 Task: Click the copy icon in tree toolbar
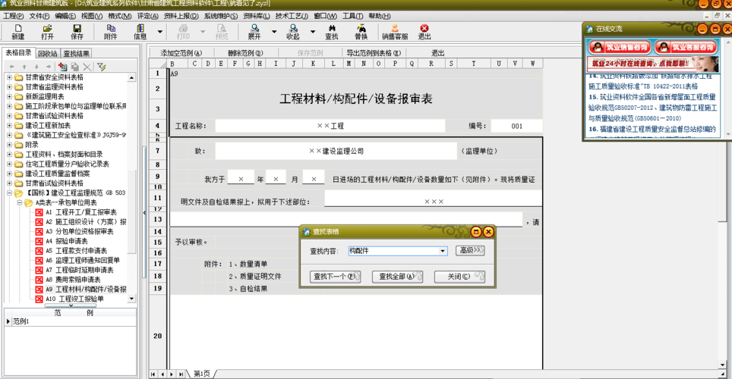pos(74,67)
